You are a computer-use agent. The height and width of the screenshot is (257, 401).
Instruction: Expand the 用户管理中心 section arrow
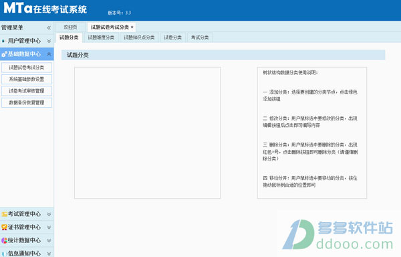(49, 41)
